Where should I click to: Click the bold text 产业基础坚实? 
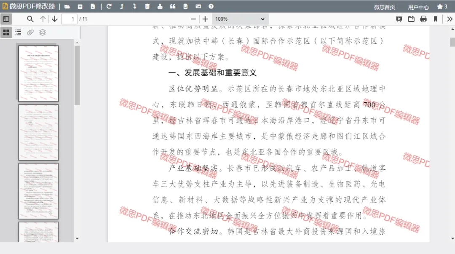pyautogui.click(x=193, y=168)
